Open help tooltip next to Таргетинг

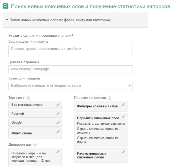[x=28, y=98]
